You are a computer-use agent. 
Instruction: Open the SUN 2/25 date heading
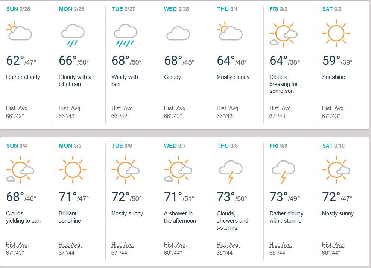[x=18, y=9]
